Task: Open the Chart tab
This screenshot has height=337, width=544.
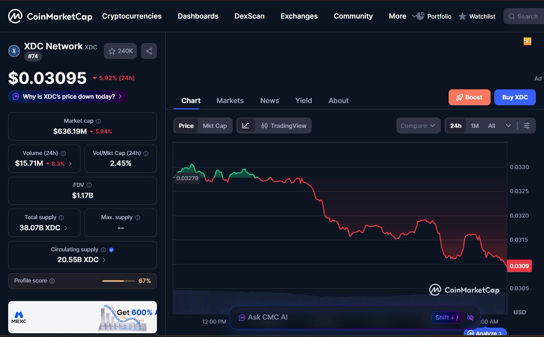Action: tap(191, 101)
